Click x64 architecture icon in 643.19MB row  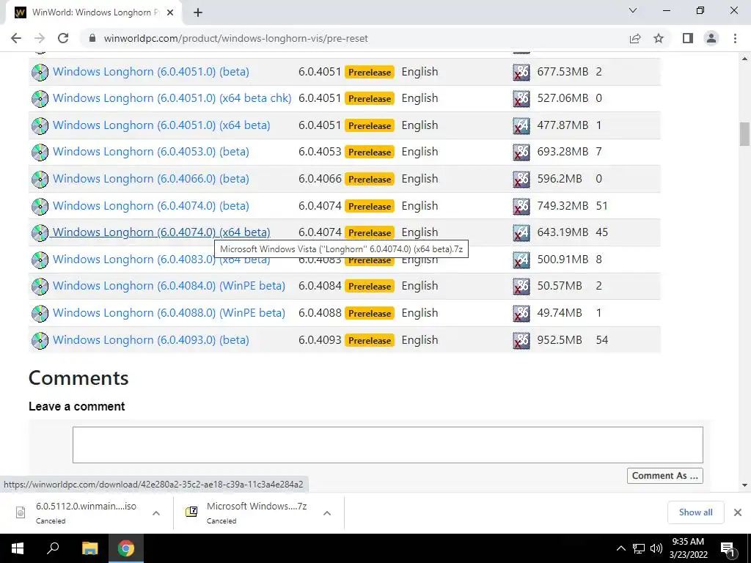pos(521,232)
